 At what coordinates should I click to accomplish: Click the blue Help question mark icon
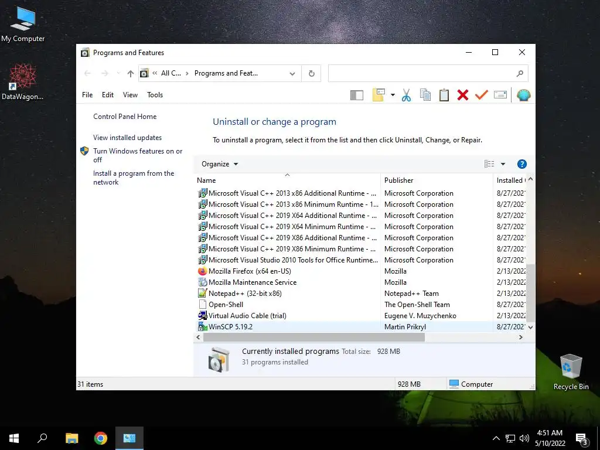pyautogui.click(x=521, y=164)
